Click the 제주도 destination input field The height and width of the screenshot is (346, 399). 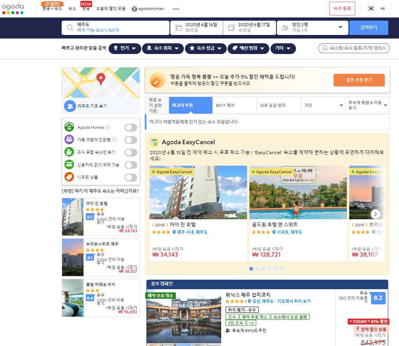pos(115,27)
